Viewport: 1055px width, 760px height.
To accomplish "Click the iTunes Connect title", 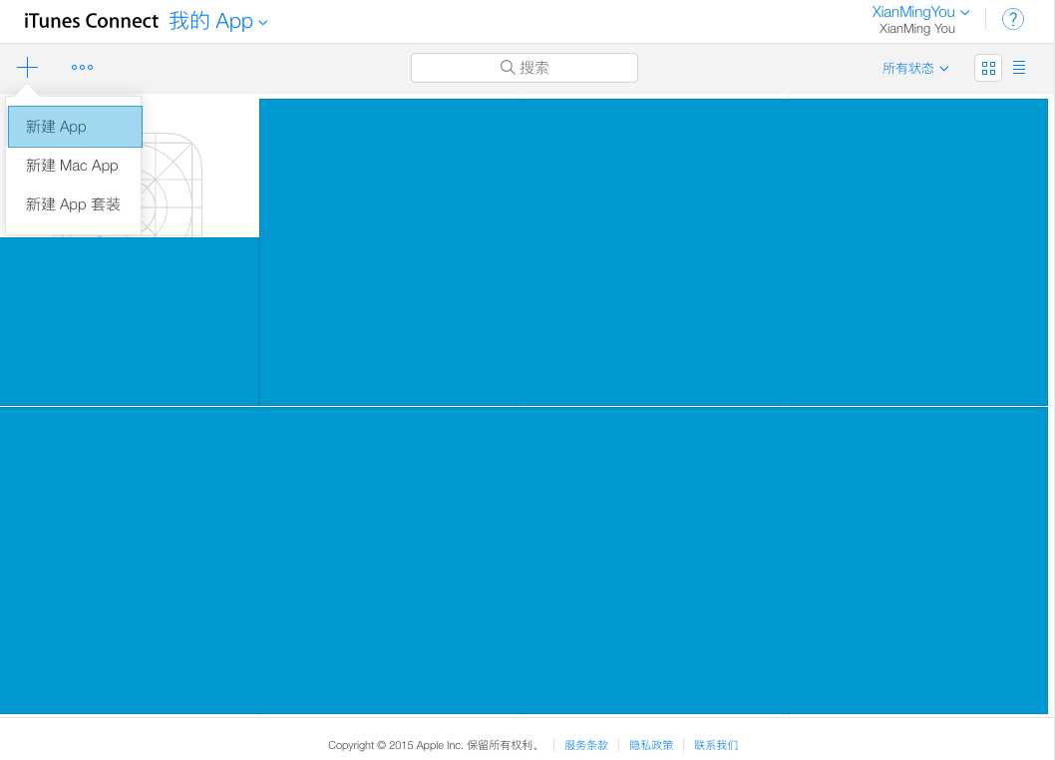I will (x=91, y=21).
